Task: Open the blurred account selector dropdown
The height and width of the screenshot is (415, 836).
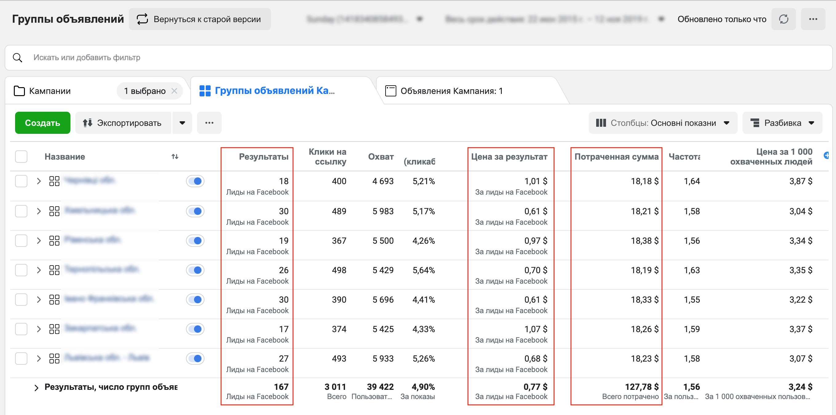Action: [365, 19]
